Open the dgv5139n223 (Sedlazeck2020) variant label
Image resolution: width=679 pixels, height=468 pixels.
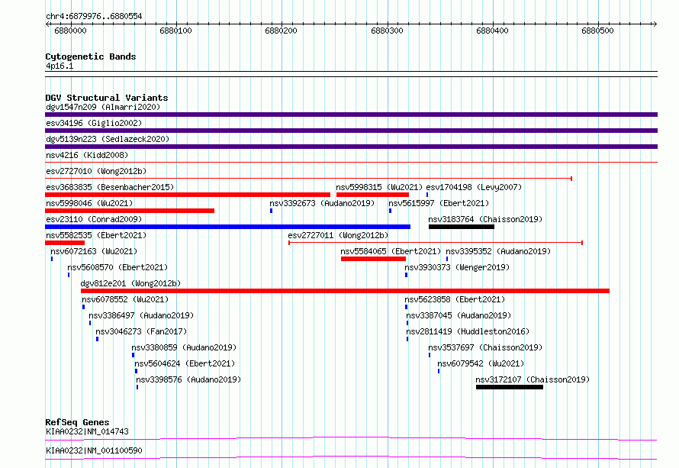108,139
